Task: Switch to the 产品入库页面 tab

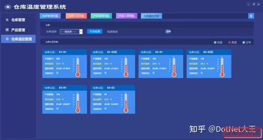Action: (126, 16)
